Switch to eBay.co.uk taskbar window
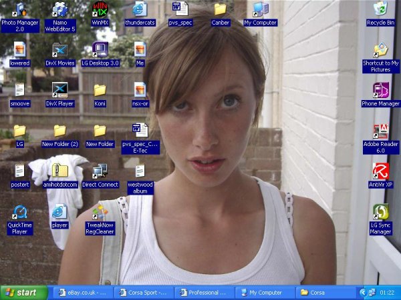Screen dimensions: 401x300 [x=81, y=292]
